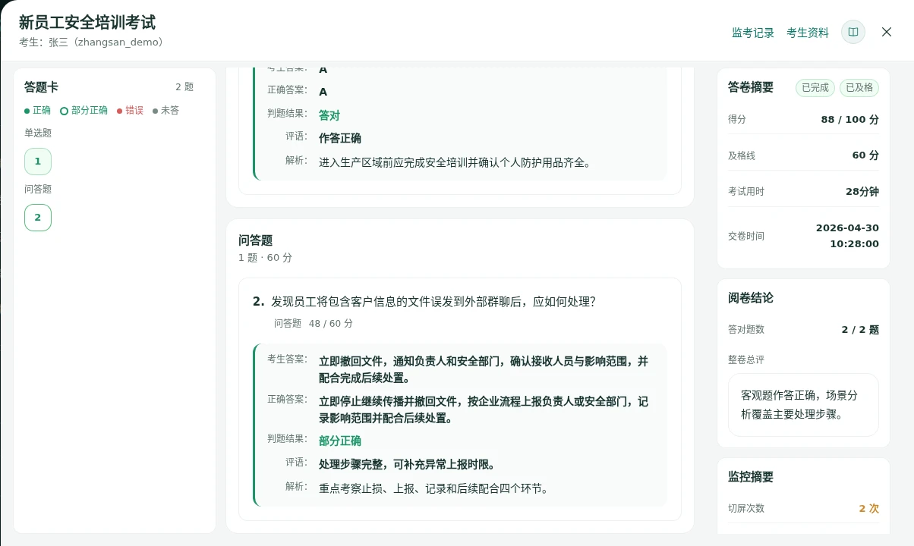Viewport: 914px width, 546px height.
Task: Click the submit time 2026-04-30 10:28:00
Action: pyautogui.click(x=847, y=236)
